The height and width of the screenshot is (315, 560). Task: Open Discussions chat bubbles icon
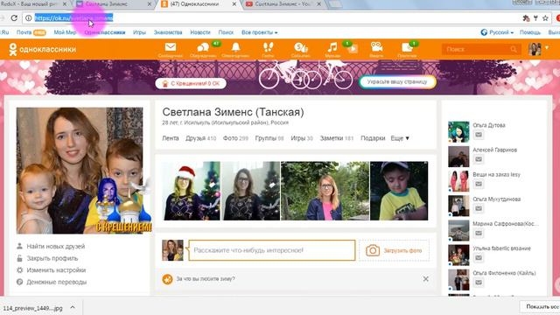(203, 47)
